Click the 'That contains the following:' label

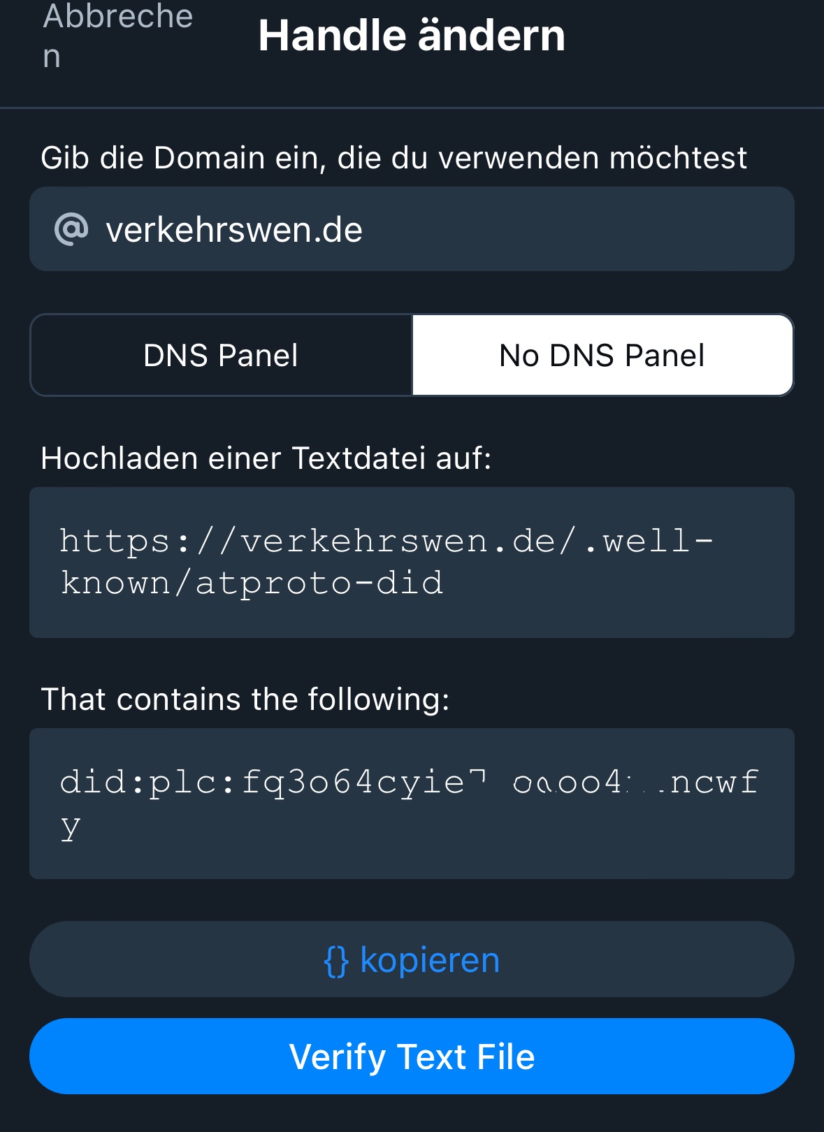click(246, 697)
